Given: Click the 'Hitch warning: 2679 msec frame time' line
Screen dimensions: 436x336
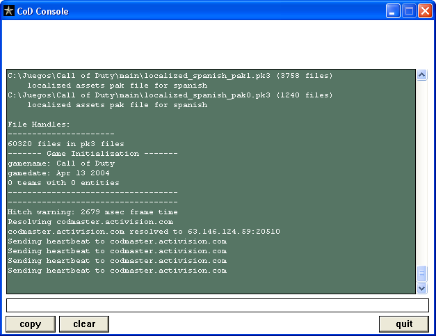Looking at the screenshot, I should pyautogui.click(x=92, y=212).
